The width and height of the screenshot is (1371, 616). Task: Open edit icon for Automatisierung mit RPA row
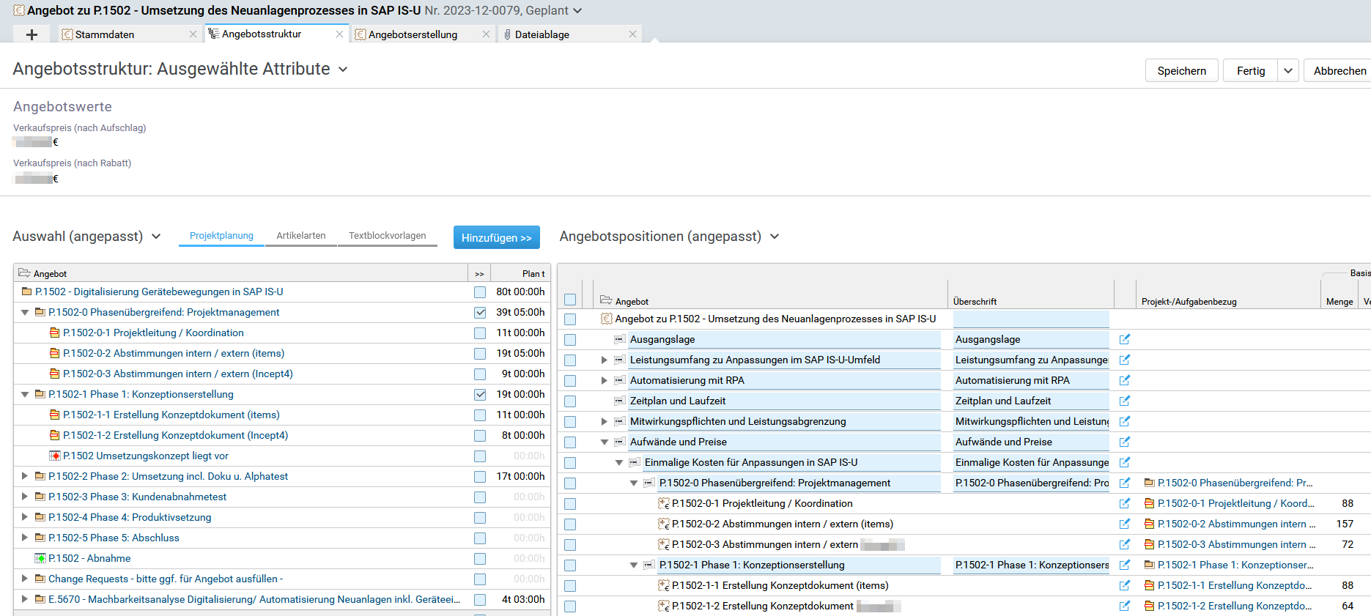click(x=1125, y=380)
